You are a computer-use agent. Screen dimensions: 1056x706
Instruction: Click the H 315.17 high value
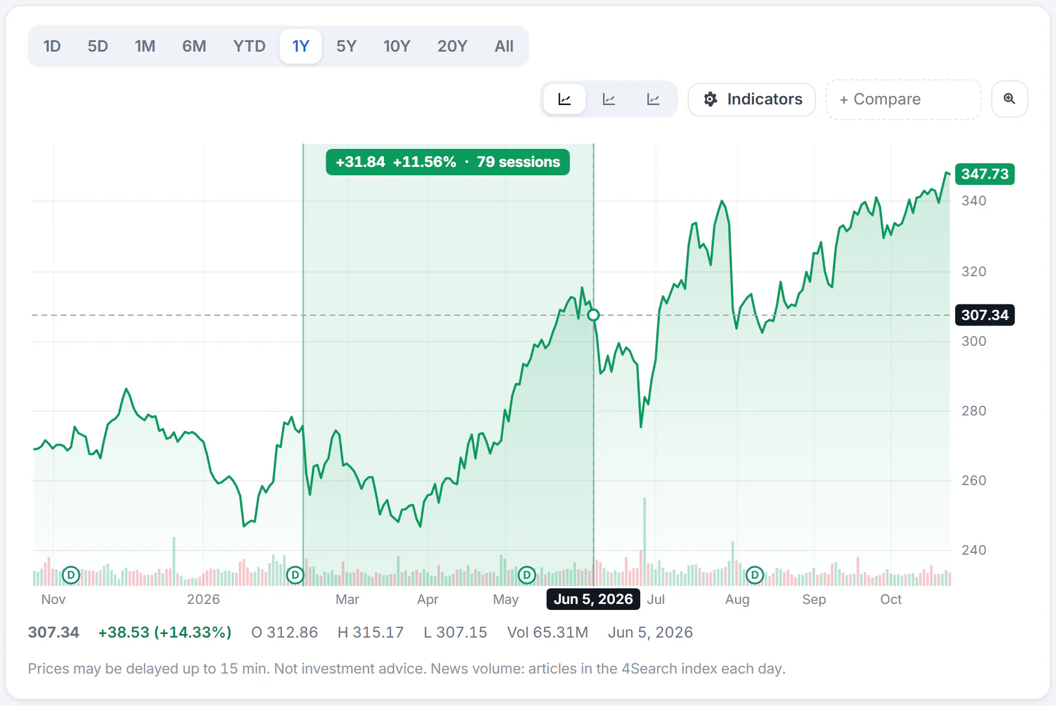[x=370, y=632]
